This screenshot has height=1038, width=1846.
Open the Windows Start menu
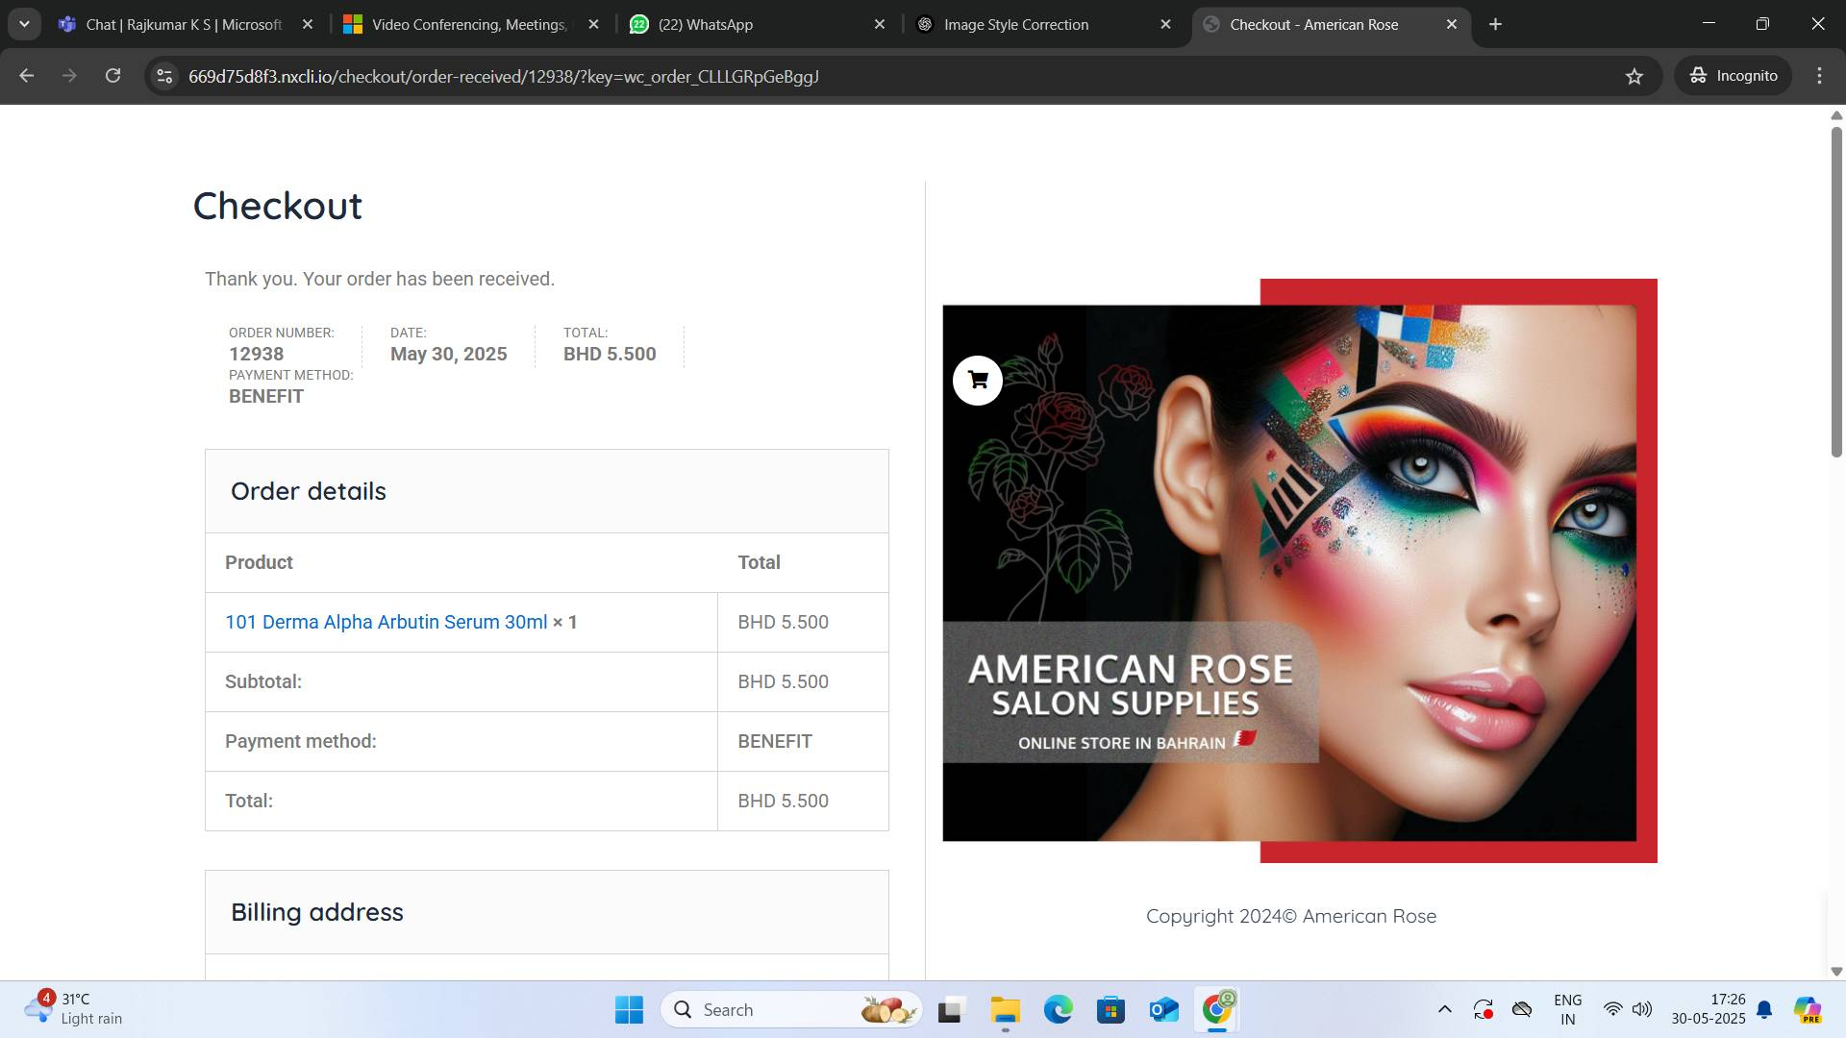(x=629, y=1009)
